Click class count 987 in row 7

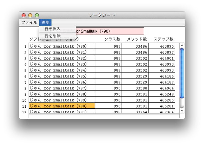(x=109, y=82)
